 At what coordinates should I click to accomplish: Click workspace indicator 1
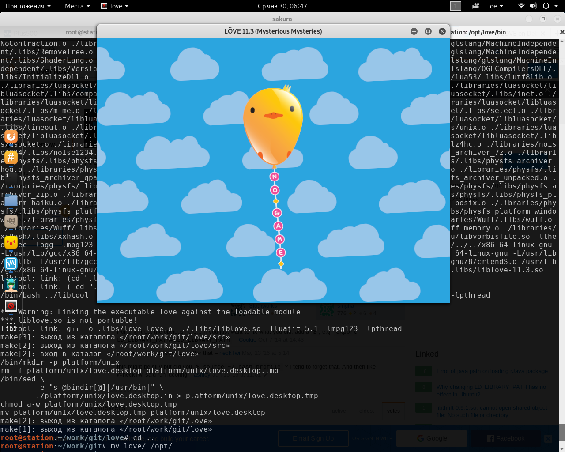456,6
